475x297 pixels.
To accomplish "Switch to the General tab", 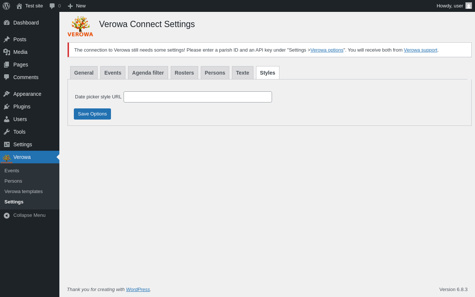I will (84, 73).
